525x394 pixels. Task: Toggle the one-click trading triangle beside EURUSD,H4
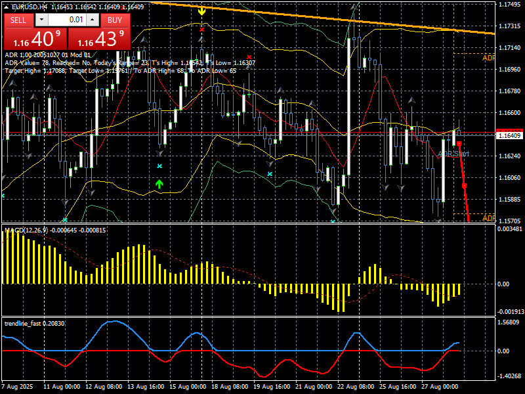point(7,7)
